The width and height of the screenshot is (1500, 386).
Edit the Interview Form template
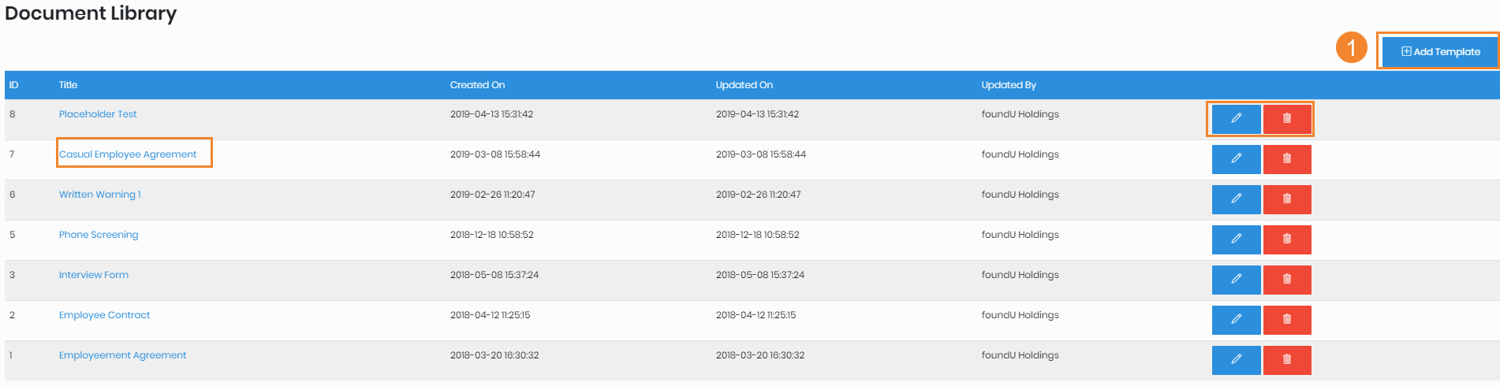click(x=1236, y=280)
